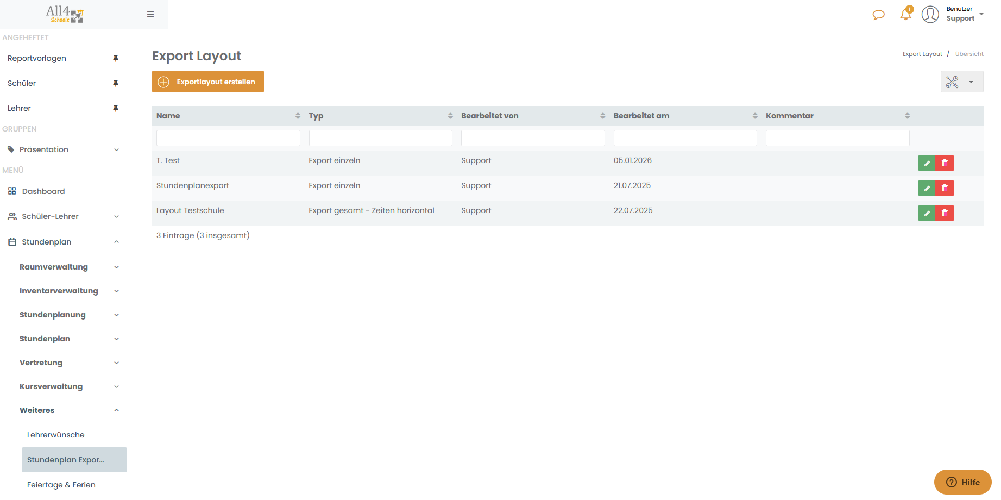Click the All4Schools logo
1001x500 pixels.
click(x=65, y=14)
